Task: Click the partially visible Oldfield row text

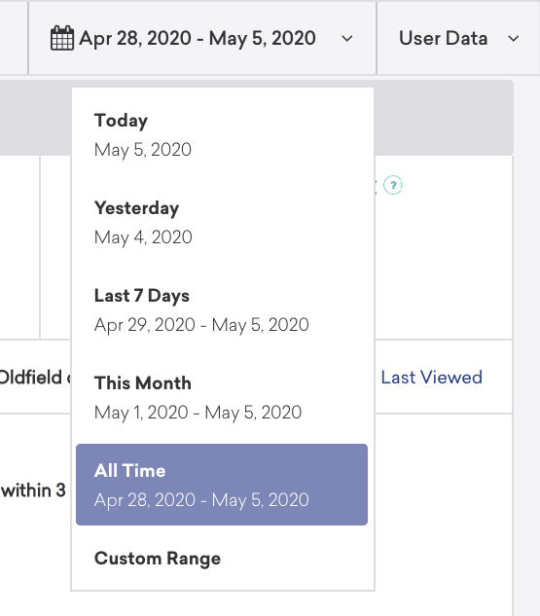Action: point(35,378)
